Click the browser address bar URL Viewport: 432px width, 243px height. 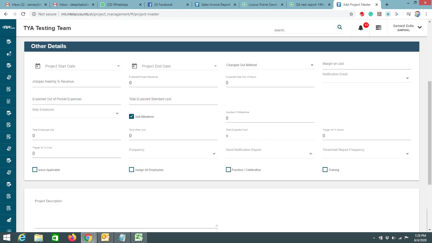[x=110, y=14]
